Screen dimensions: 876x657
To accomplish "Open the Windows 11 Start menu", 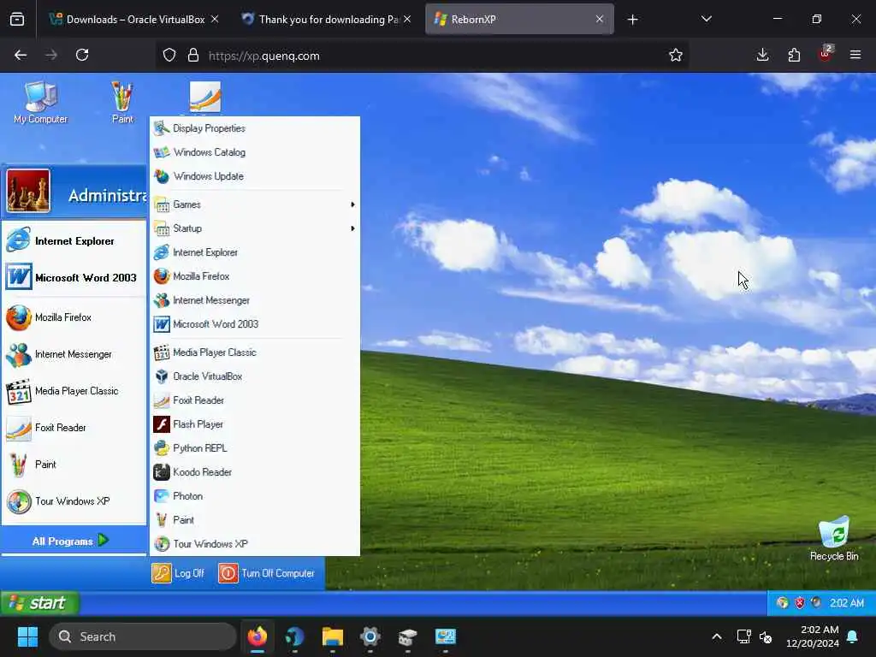I will [27, 636].
